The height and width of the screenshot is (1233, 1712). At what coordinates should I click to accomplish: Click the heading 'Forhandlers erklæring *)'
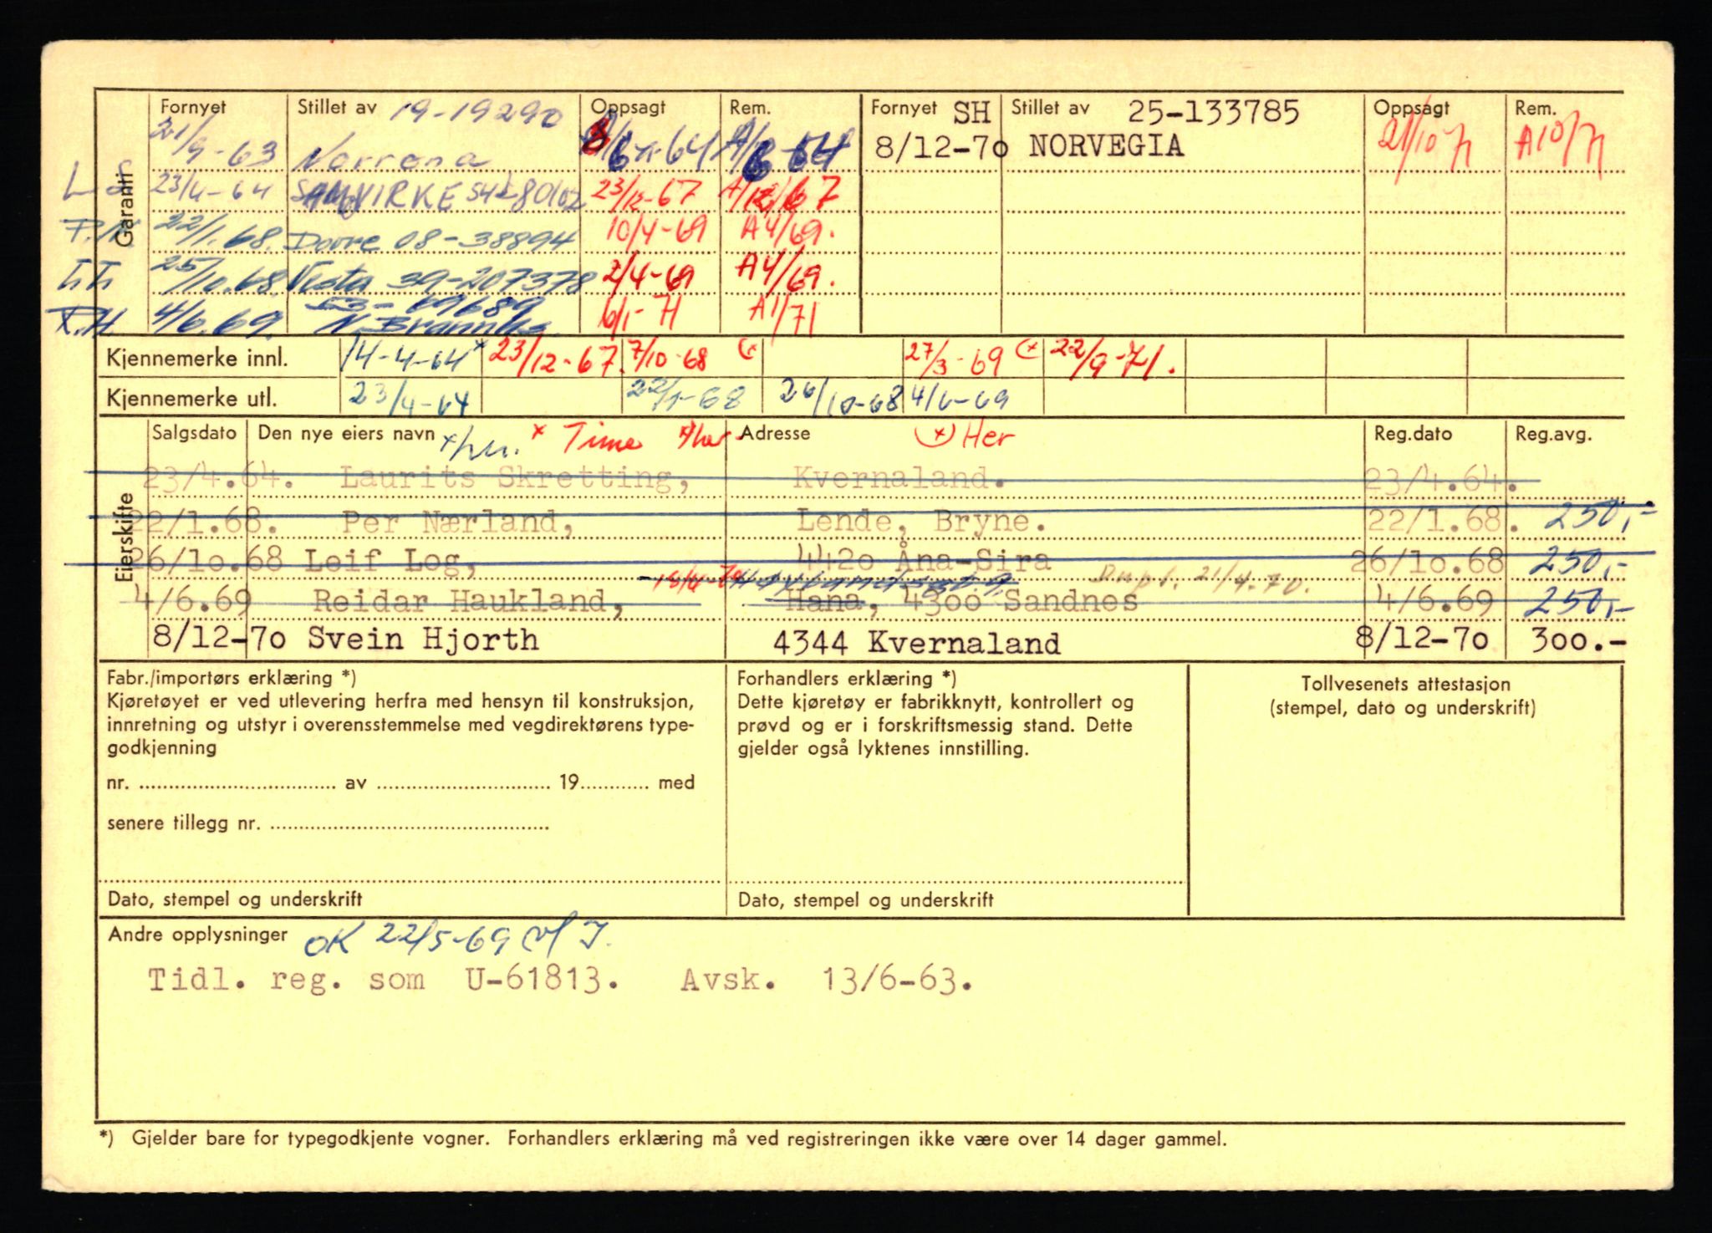(847, 679)
